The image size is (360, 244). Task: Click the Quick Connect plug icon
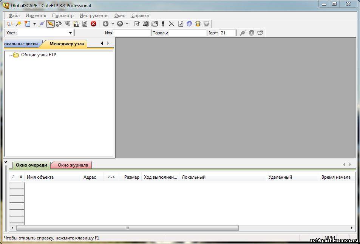point(243,33)
